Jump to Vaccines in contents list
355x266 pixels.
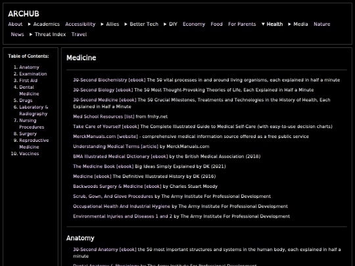29,154
